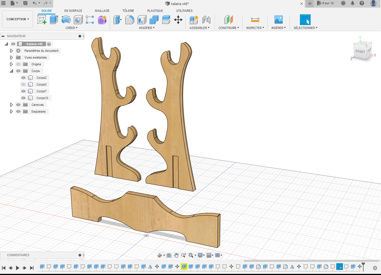Open the Assembler menu
This screenshot has width=381, height=275.
[199, 28]
